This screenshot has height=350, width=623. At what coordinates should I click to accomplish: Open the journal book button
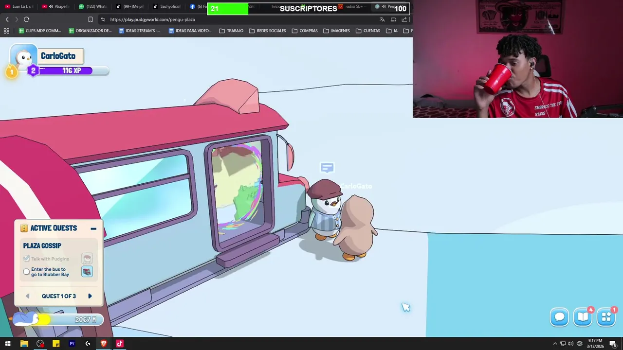[x=583, y=317]
